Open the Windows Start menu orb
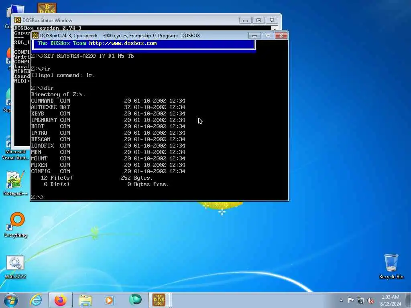The image size is (411, 308). [x=11, y=300]
